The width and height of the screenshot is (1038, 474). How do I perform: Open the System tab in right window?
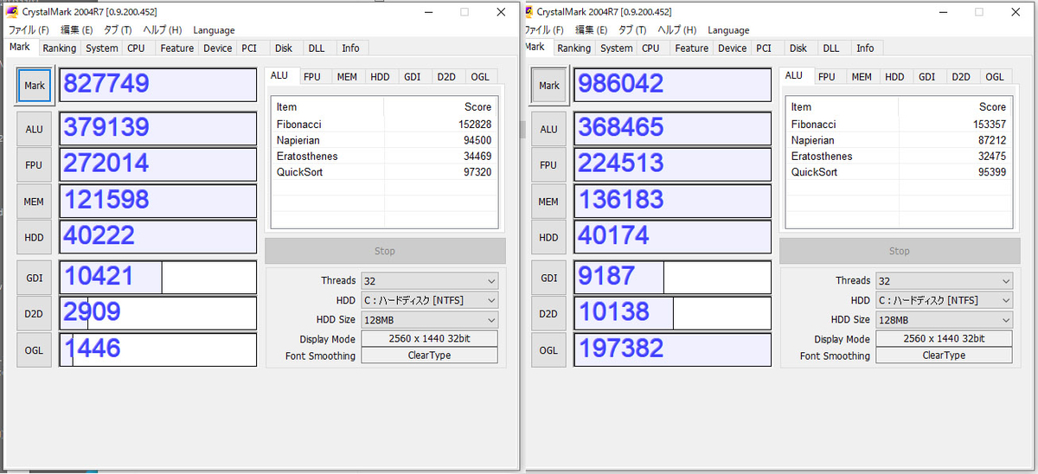pyautogui.click(x=617, y=48)
